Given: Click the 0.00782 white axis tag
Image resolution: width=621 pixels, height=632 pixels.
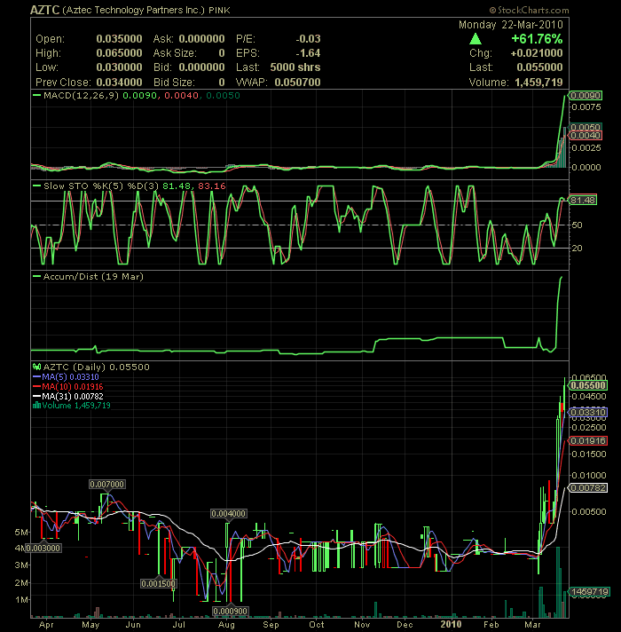Looking at the screenshot, I should coord(588,488).
